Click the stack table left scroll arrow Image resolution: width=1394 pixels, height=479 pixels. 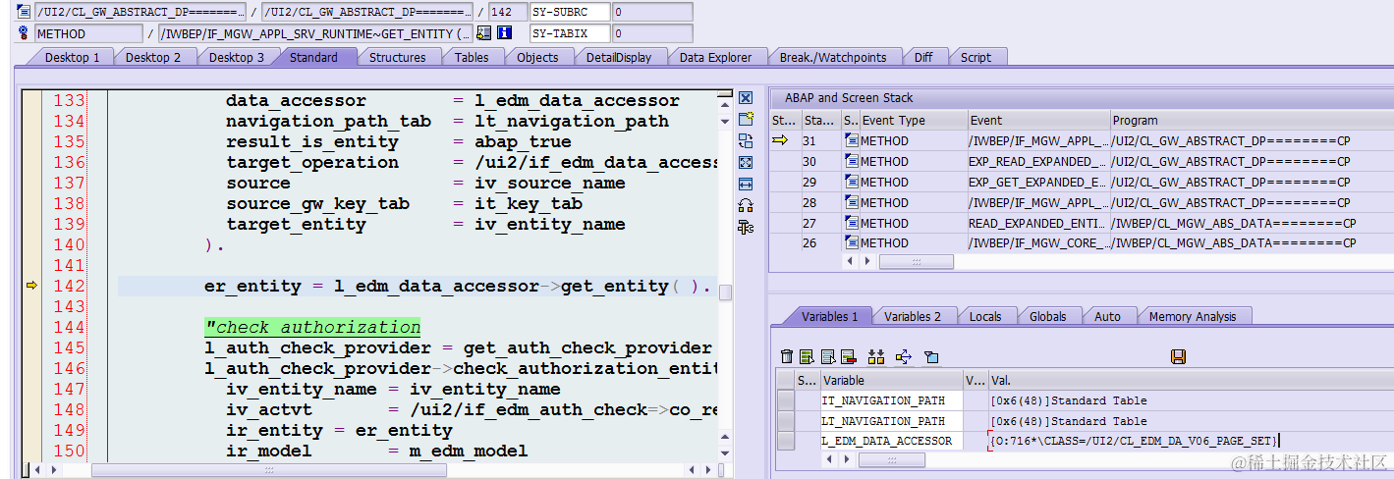[851, 262]
